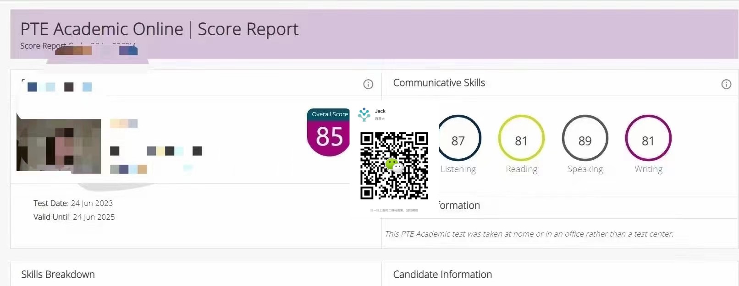The width and height of the screenshot is (739, 286).
Task: Select the Speaking score circle showing 89
Action: (585, 139)
